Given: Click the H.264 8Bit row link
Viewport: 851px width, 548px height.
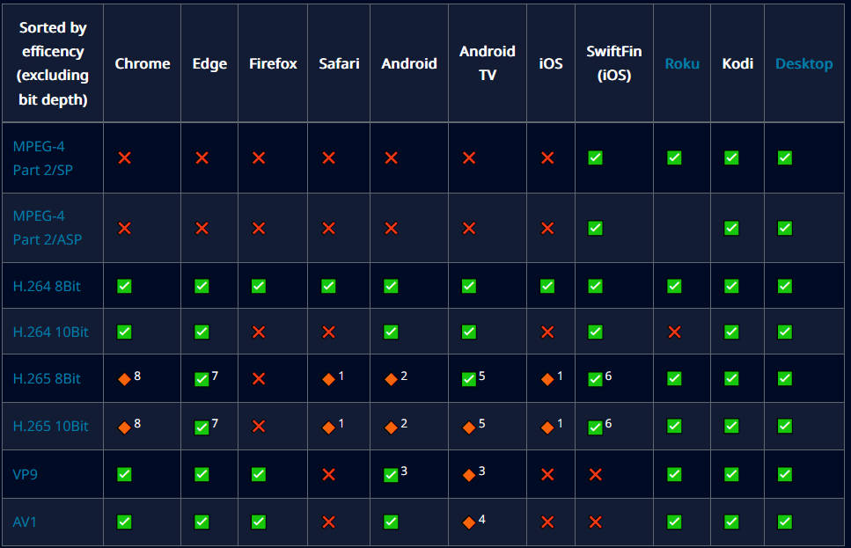Looking at the screenshot, I should [x=45, y=286].
